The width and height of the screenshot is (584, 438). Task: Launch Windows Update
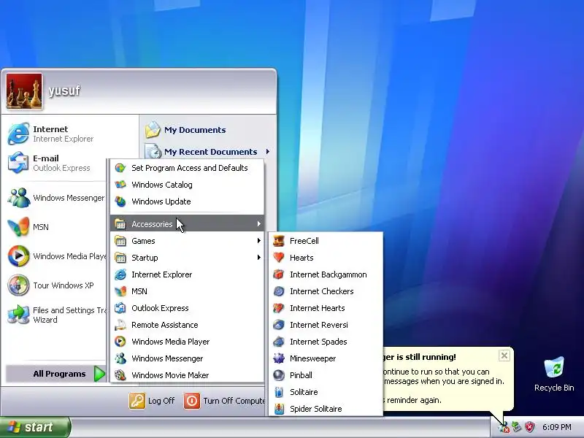[x=188, y=201]
